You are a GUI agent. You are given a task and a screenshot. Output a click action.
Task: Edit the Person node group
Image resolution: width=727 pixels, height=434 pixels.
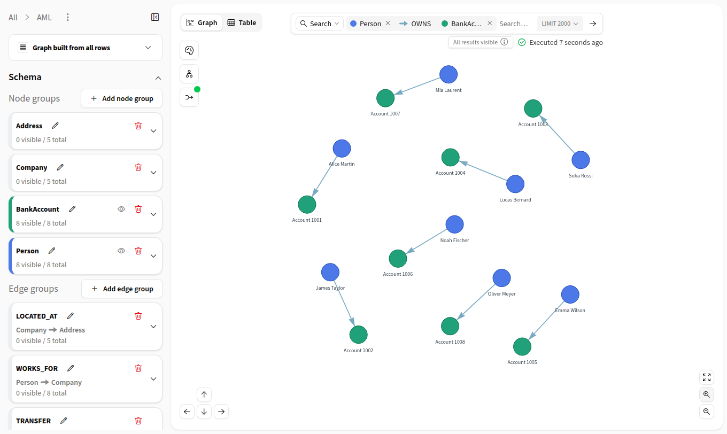tap(52, 251)
